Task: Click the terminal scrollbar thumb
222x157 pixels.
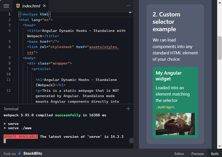Action: 131,141
